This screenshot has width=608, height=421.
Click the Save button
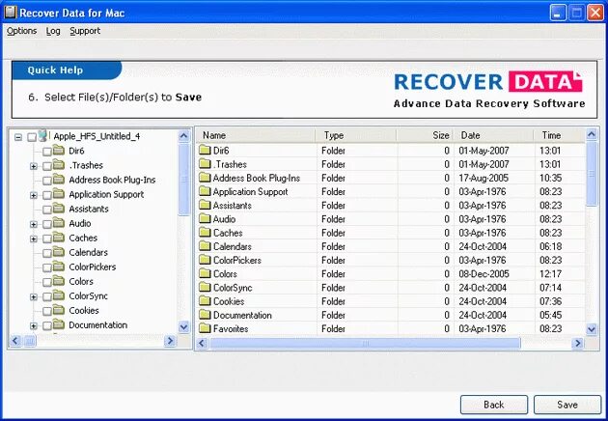pyautogui.click(x=567, y=405)
